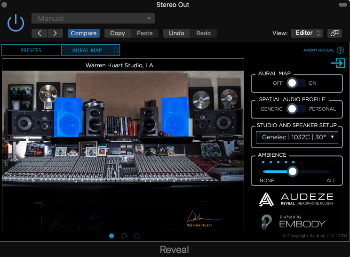The image size is (350, 257).
Task: Click the PERSONAL profile label
Action: (x=322, y=109)
